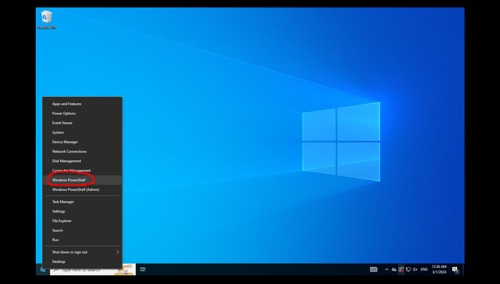Viewport: 500px width, 284px height.
Task: Open the News and interests taskbar icon
Action: 373,269
